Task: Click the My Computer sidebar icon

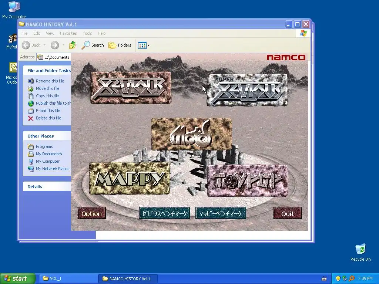Action: (x=31, y=161)
